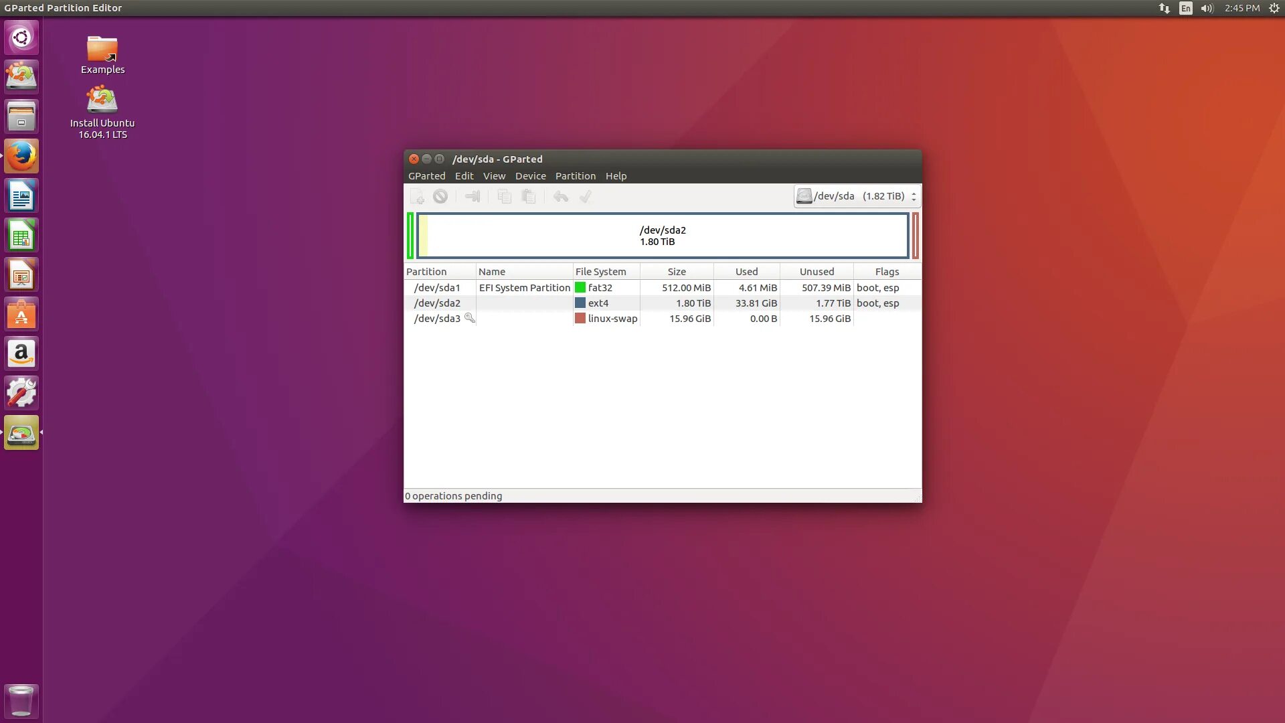
Task: Click the New partition toolbar icon
Action: [x=417, y=197]
